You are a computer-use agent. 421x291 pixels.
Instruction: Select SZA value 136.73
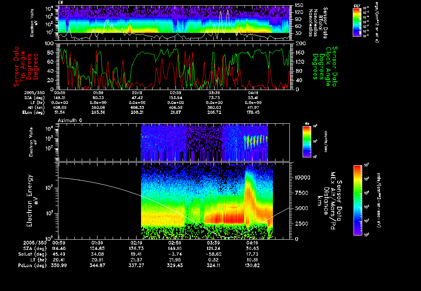click(136, 249)
